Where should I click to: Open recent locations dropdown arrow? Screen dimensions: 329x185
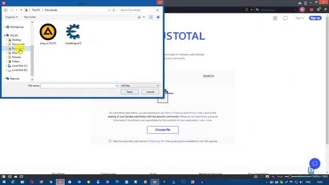pos(16,10)
